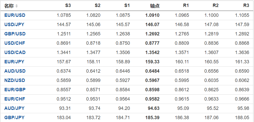Open the AUD/USD pair link
The width and height of the screenshot is (254, 122).
(x=15, y=71)
